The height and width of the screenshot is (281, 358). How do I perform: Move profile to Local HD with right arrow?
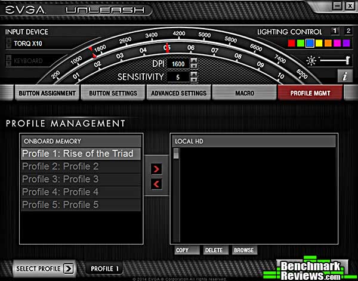coord(156,169)
